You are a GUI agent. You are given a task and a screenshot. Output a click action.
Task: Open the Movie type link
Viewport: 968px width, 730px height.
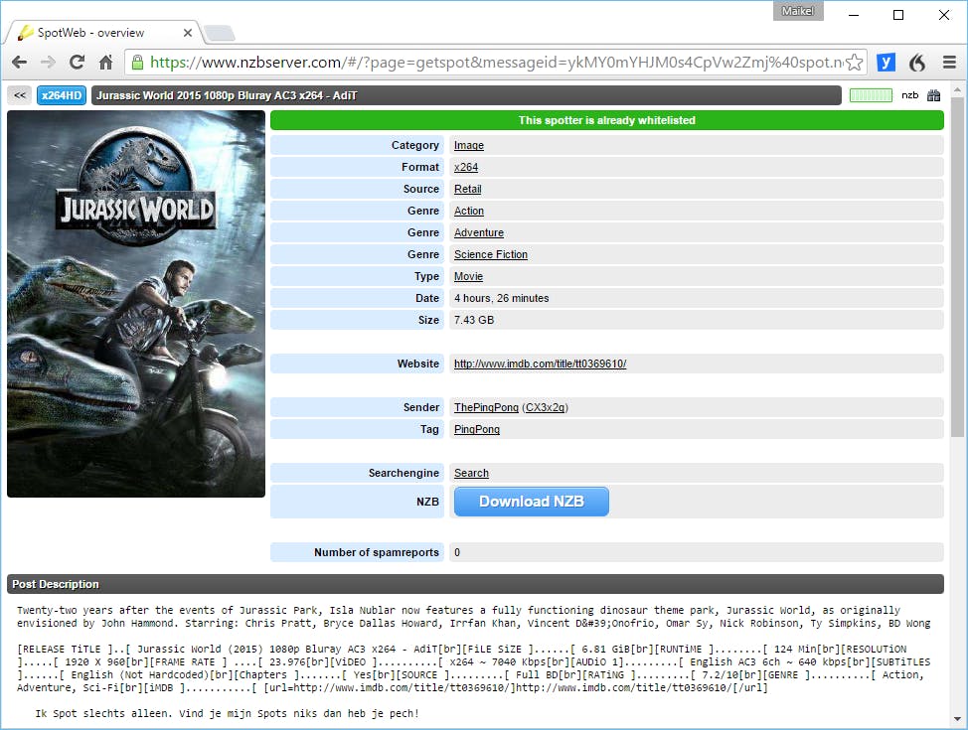click(468, 276)
